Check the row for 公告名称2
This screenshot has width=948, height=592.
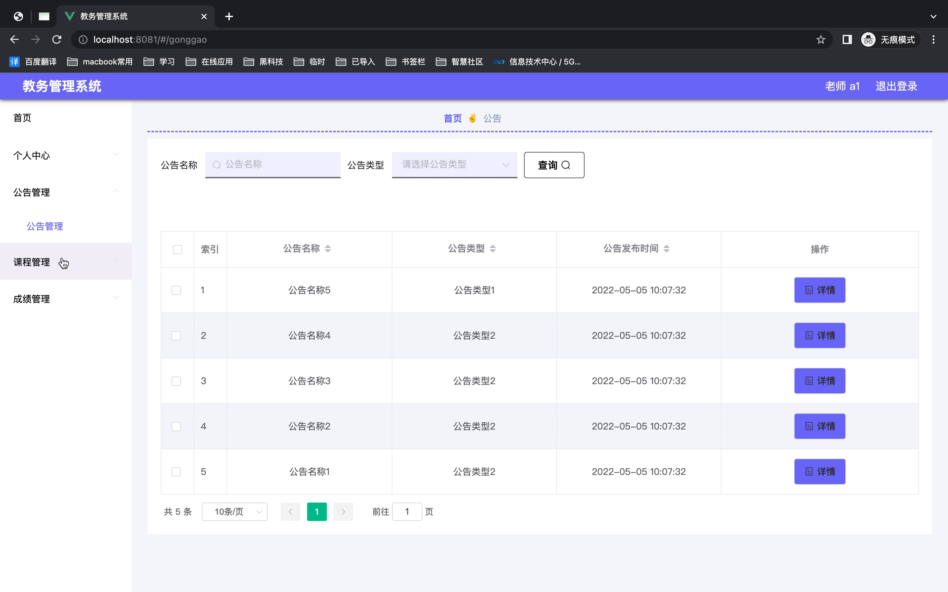coord(176,426)
